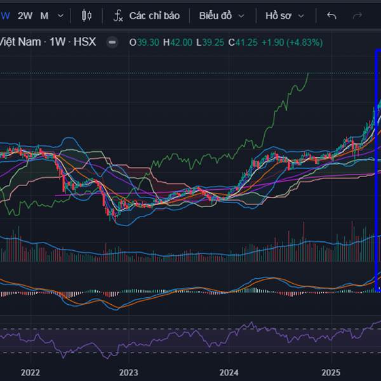The image size is (381, 381).
Task: Click the 2022 time axis label
Action: 30,373
